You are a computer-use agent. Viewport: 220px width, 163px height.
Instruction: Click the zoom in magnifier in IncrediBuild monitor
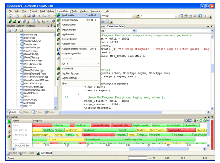coord(201,120)
